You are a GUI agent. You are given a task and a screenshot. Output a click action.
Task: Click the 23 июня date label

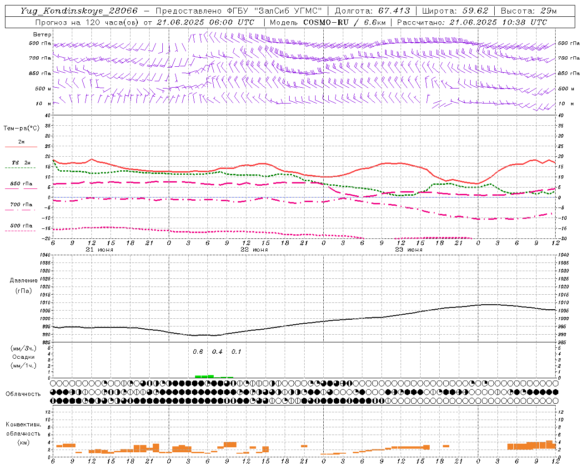point(409,250)
